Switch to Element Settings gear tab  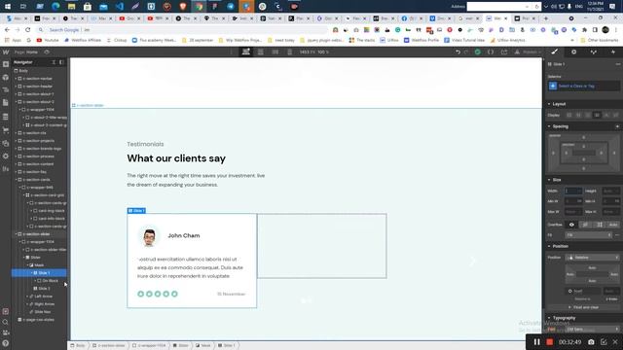click(x=573, y=52)
